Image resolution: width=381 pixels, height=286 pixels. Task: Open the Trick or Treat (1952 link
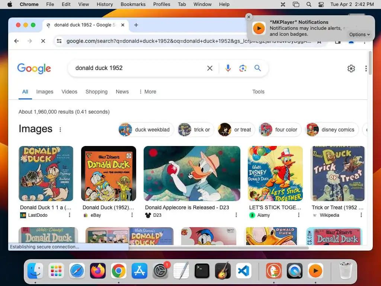tap(337, 207)
